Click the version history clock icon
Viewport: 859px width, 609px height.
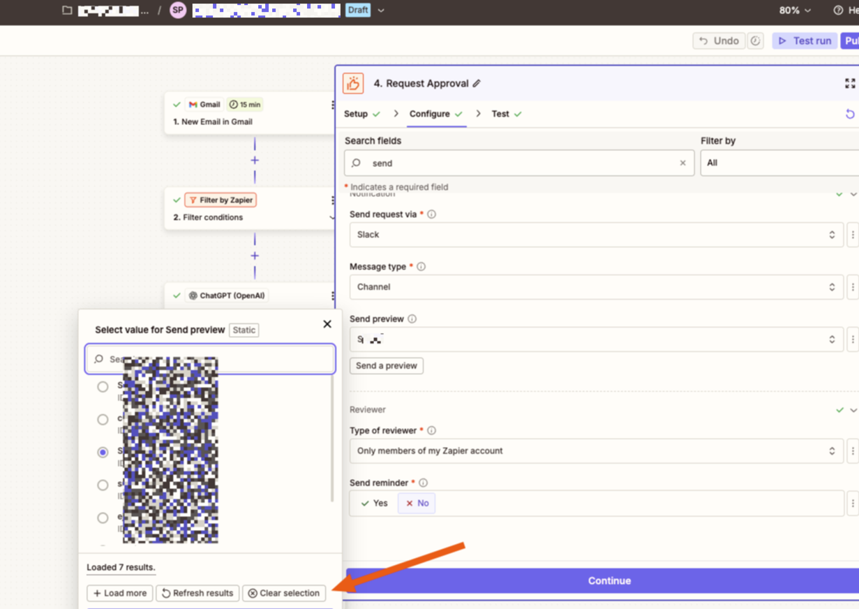[755, 41]
